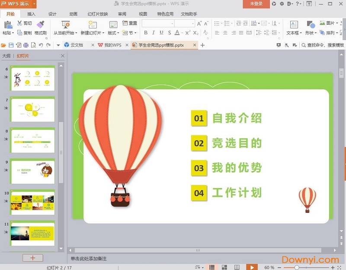Open the font name dropdown box
346x270 pixels.
click(x=157, y=23)
